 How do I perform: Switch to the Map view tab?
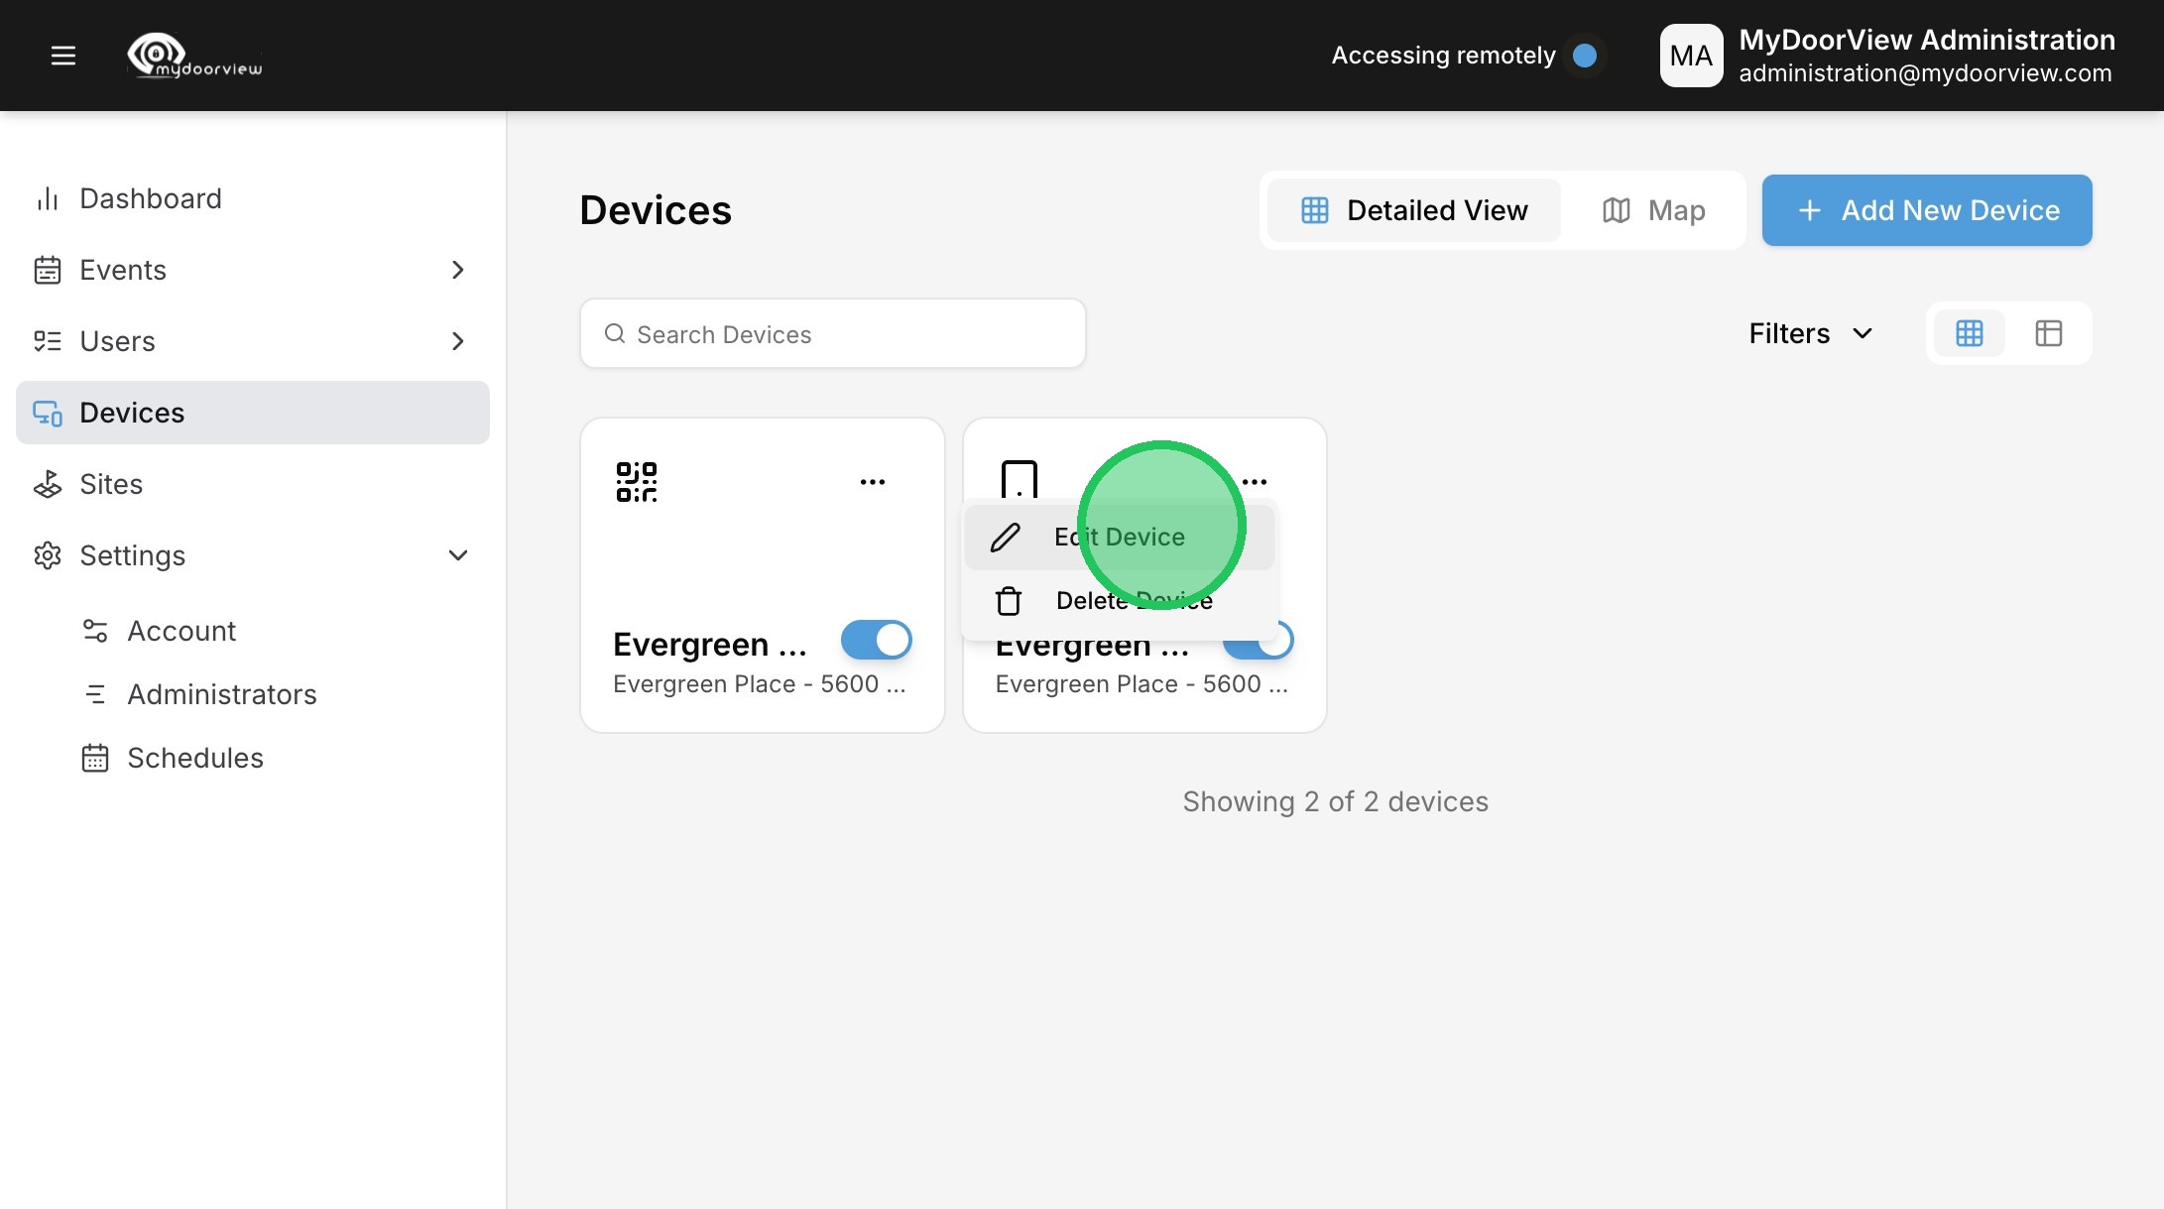1653,210
